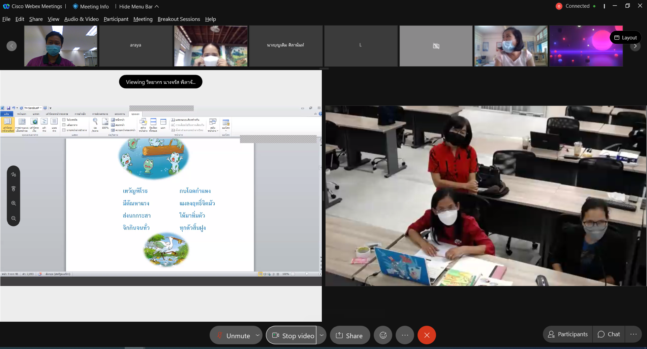
Task: Click the remote control icon in side toolbar
Action: (x=13, y=189)
